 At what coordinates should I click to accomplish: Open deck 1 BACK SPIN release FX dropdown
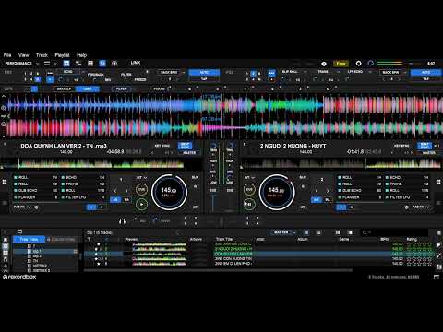(171, 72)
